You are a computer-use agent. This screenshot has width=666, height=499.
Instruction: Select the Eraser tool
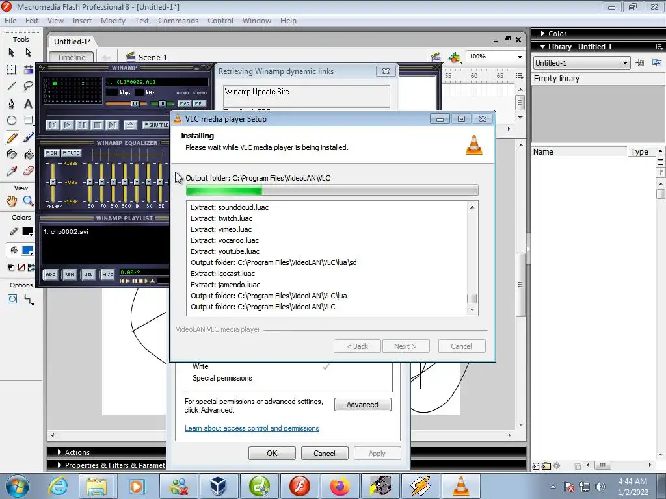point(28,171)
